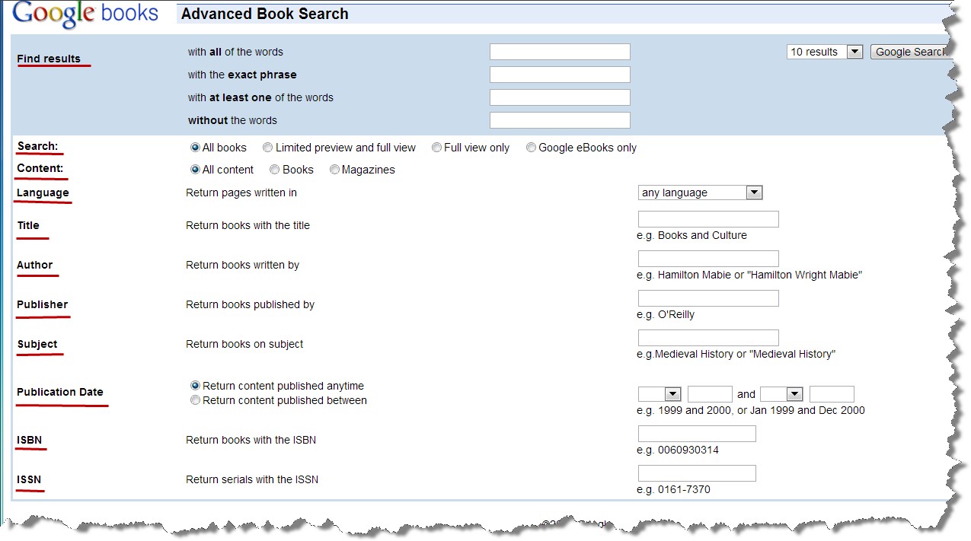
Task: Click the 'ISSN' row label
Action: click(x=29, y=479)
